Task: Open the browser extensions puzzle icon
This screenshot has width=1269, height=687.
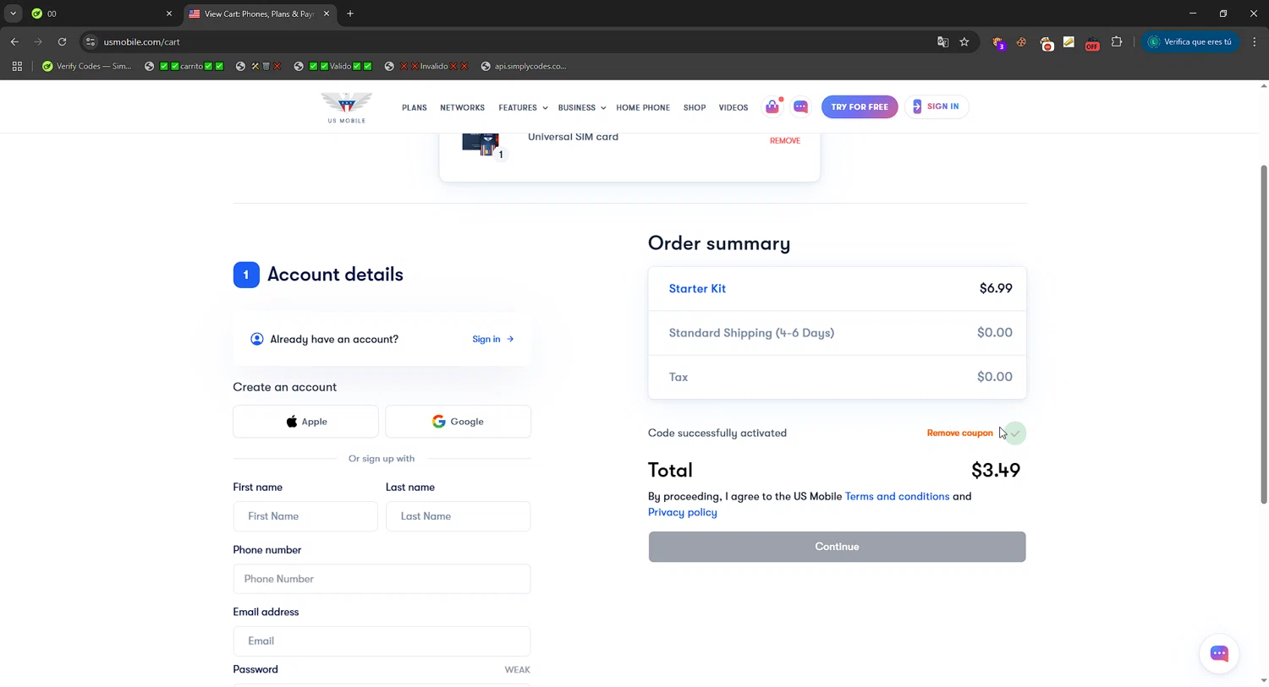Action: pyautogui.click(x=1117, y=41)
